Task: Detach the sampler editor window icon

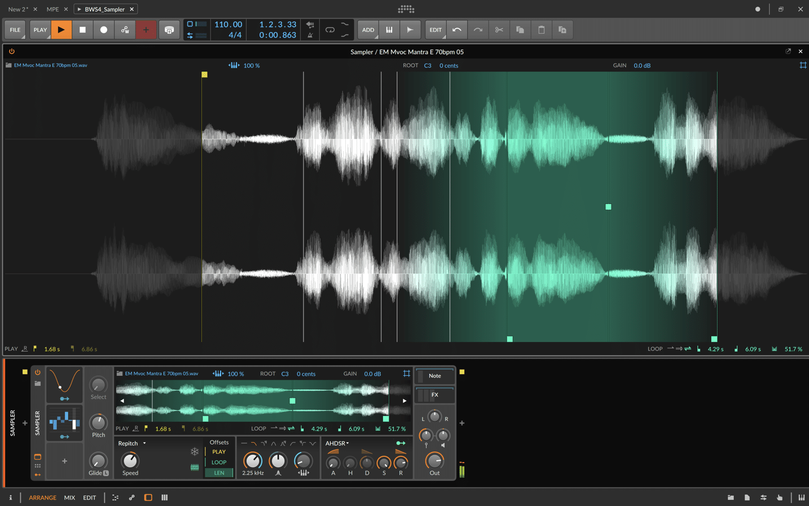Action: 788,51
